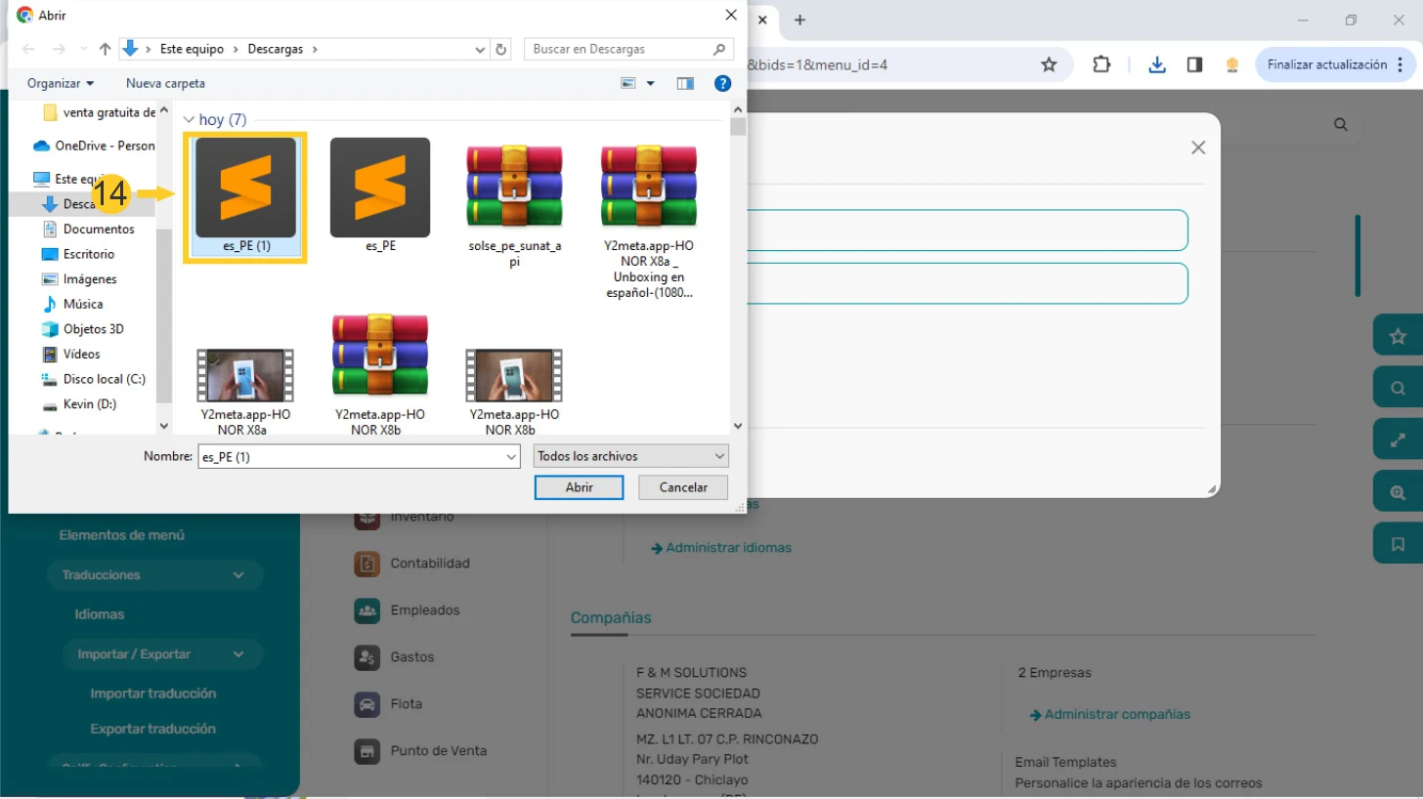Click the Abrir button
1423x799 pixels.
(579, 487)
